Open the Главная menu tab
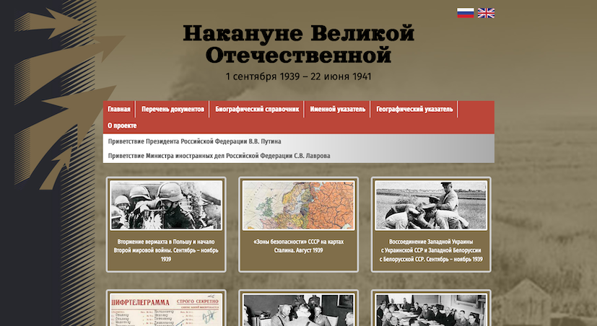 coord(119,109)
